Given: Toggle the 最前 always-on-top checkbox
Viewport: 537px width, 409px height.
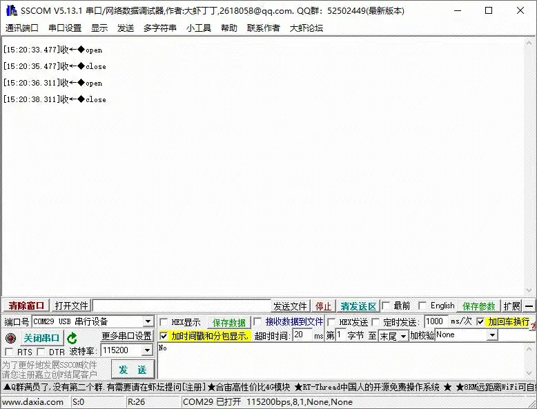Looking at the screenshot, I should tap(386, 306).
